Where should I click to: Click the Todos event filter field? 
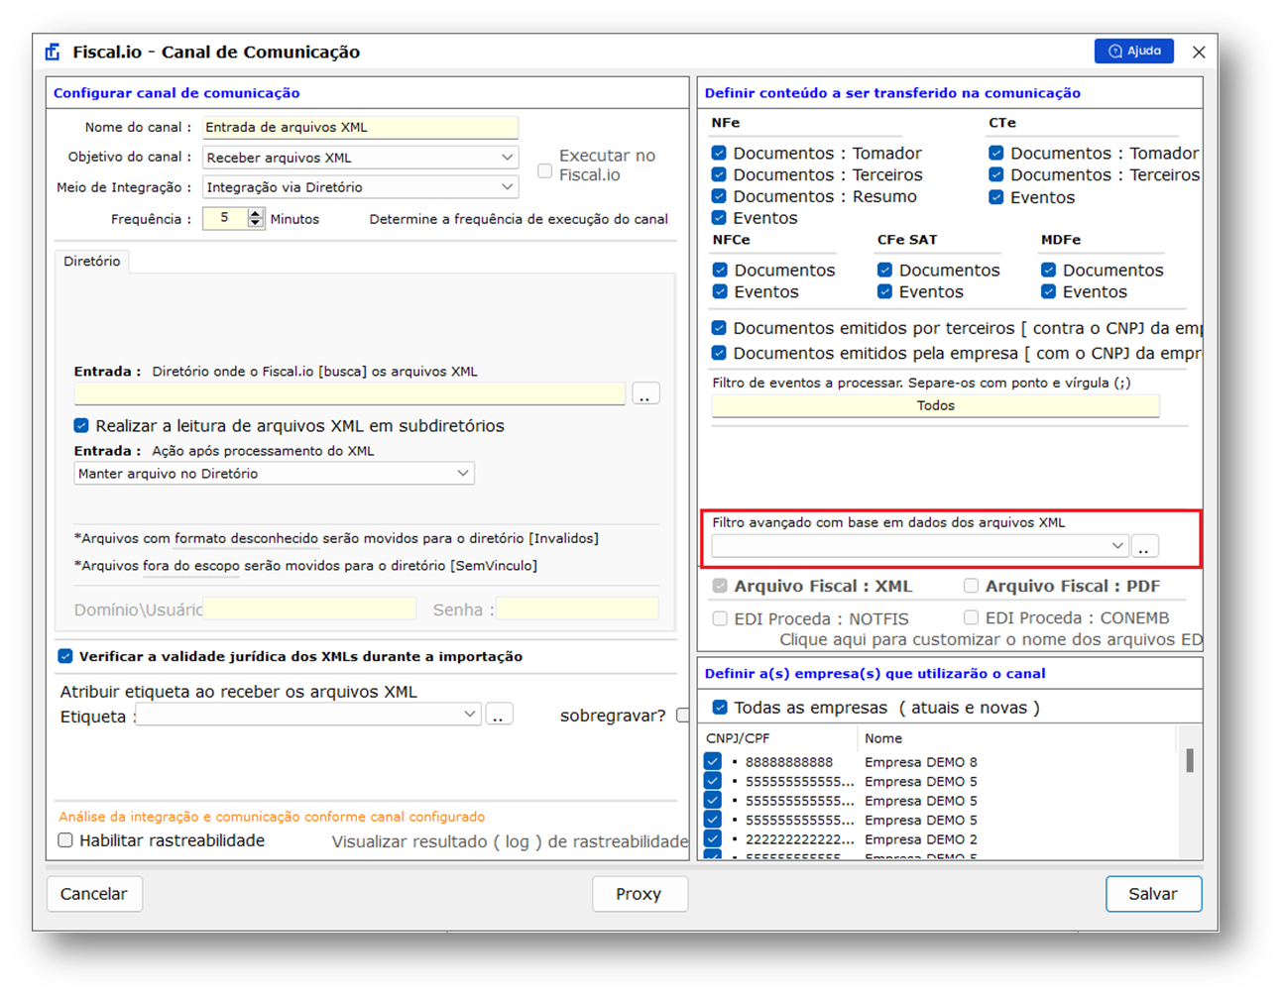(935, 405)
